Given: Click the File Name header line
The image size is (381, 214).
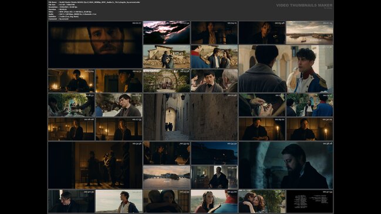Looking at the screenshot, I should (94, 2).
